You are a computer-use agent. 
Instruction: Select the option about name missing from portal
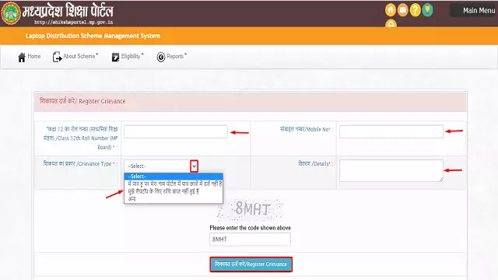pyautogui.click(x=174, y=184)
